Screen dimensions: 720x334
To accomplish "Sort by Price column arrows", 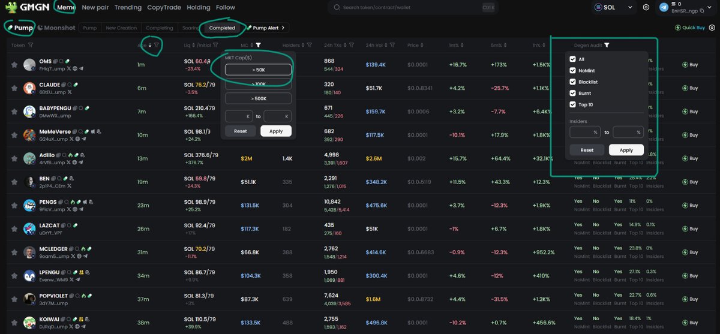I will click(422, 45).
